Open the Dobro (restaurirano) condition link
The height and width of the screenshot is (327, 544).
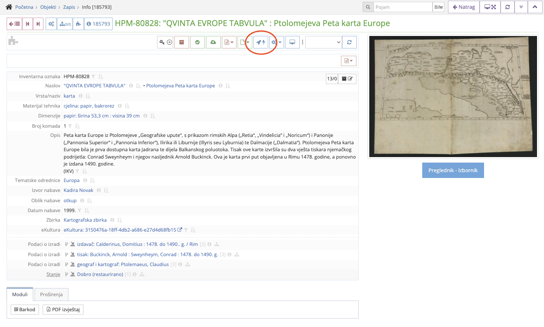pyautogui.click(x=100, y=274)
